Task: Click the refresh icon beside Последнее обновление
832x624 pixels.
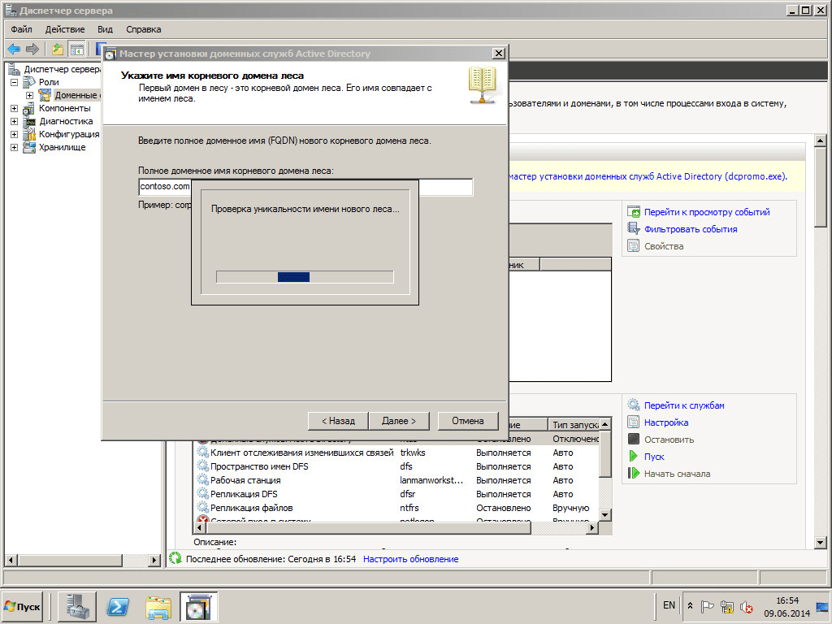Action: click(x=175, y=559)
